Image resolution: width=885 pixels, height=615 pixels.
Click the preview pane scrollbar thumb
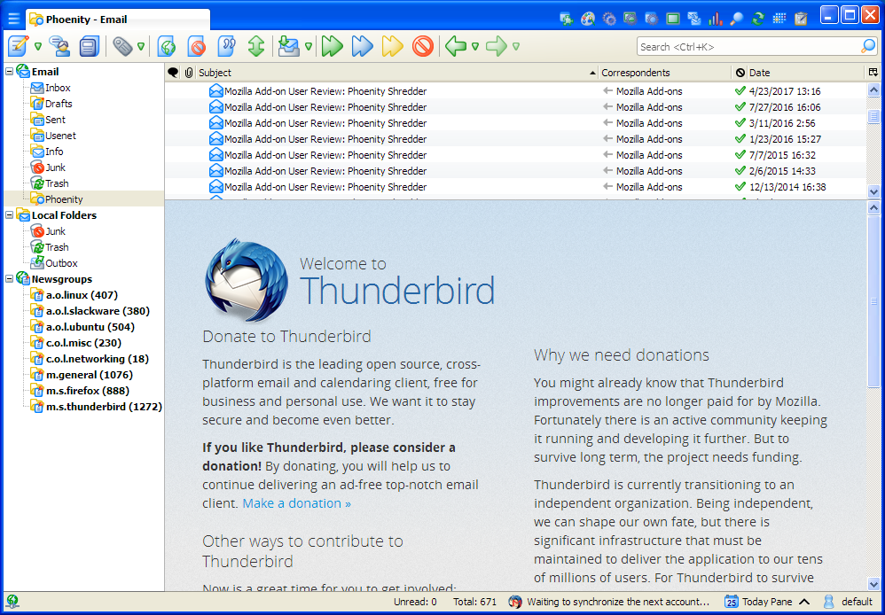tap(873, 303)
